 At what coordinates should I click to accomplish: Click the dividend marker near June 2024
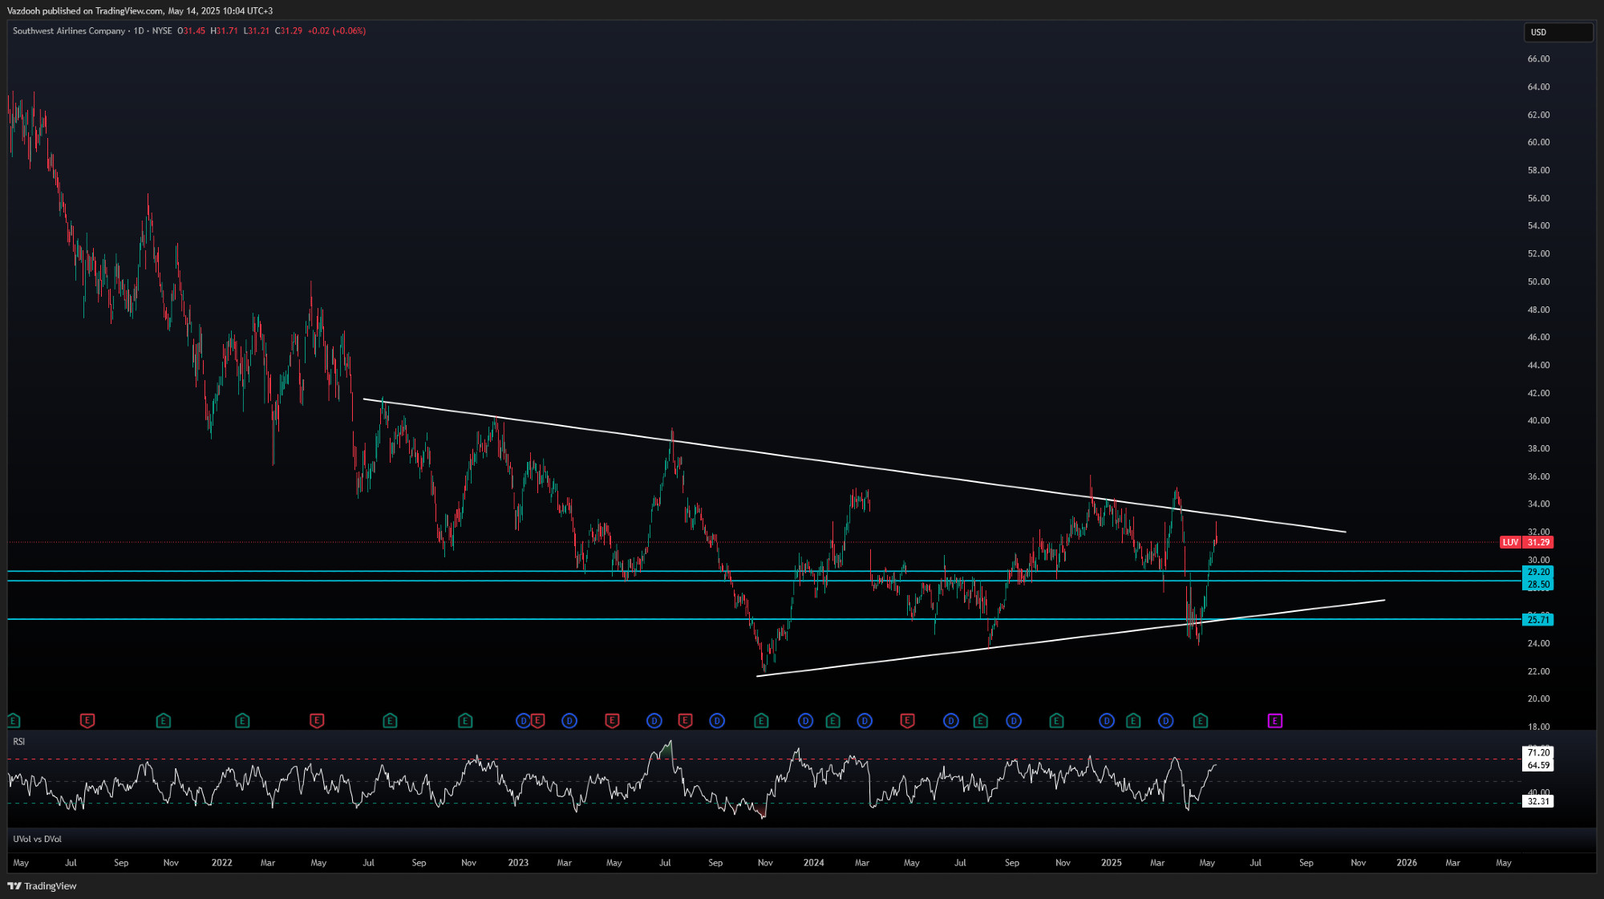(x=951, y=721)
